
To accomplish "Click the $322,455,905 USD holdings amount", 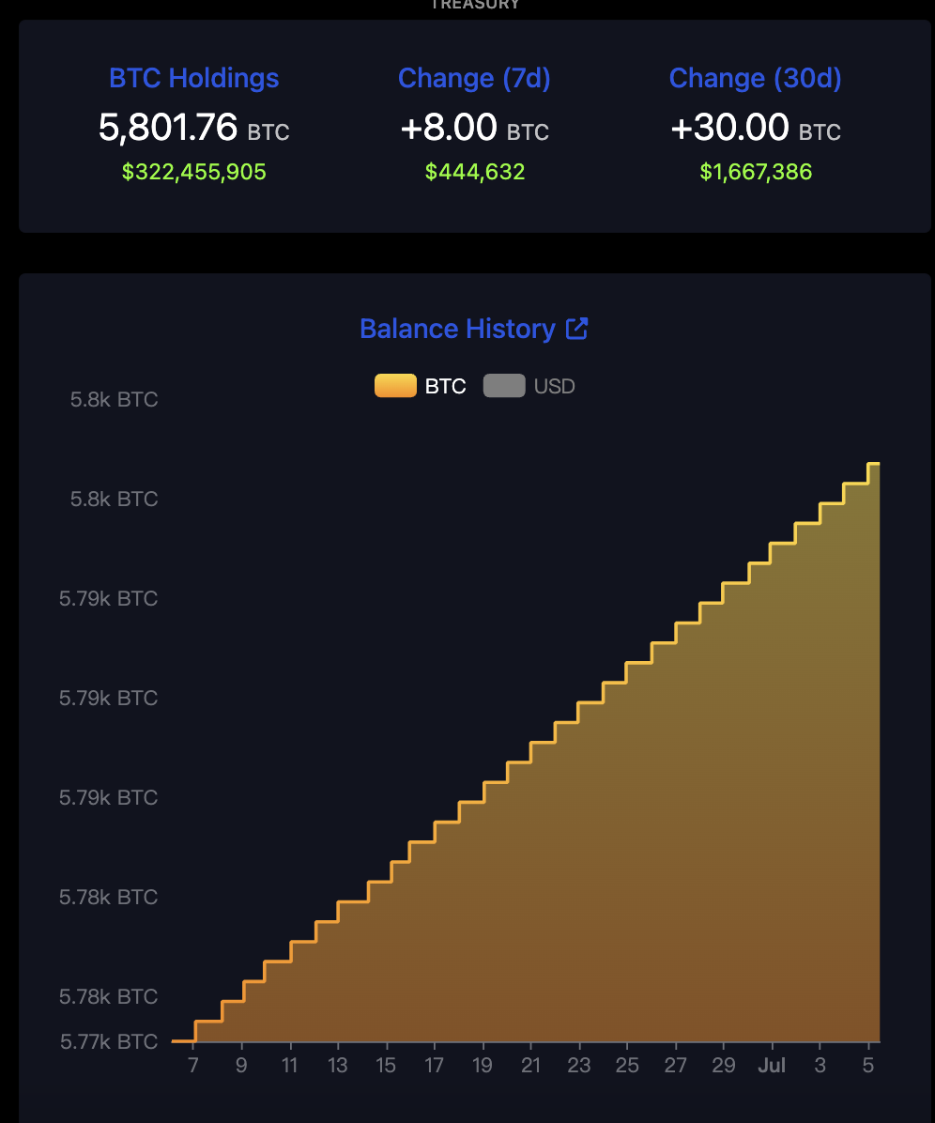I will point(194,172).
